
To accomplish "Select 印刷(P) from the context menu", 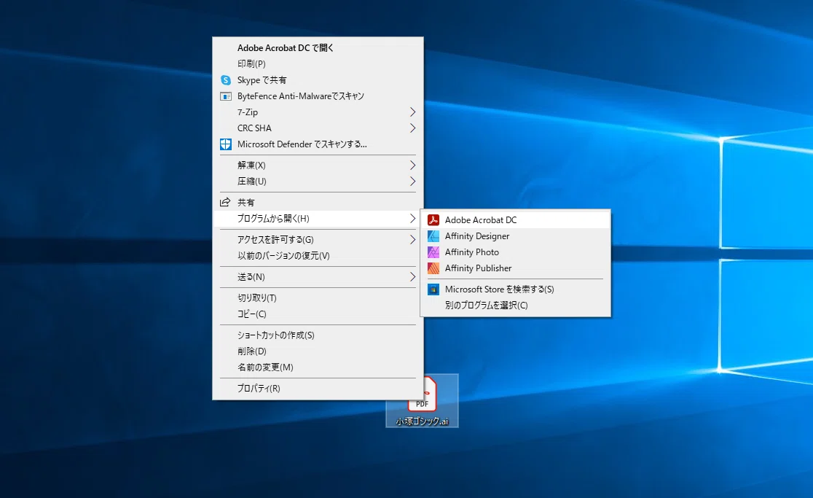I will pyautogui.click(x=318, y=64).
